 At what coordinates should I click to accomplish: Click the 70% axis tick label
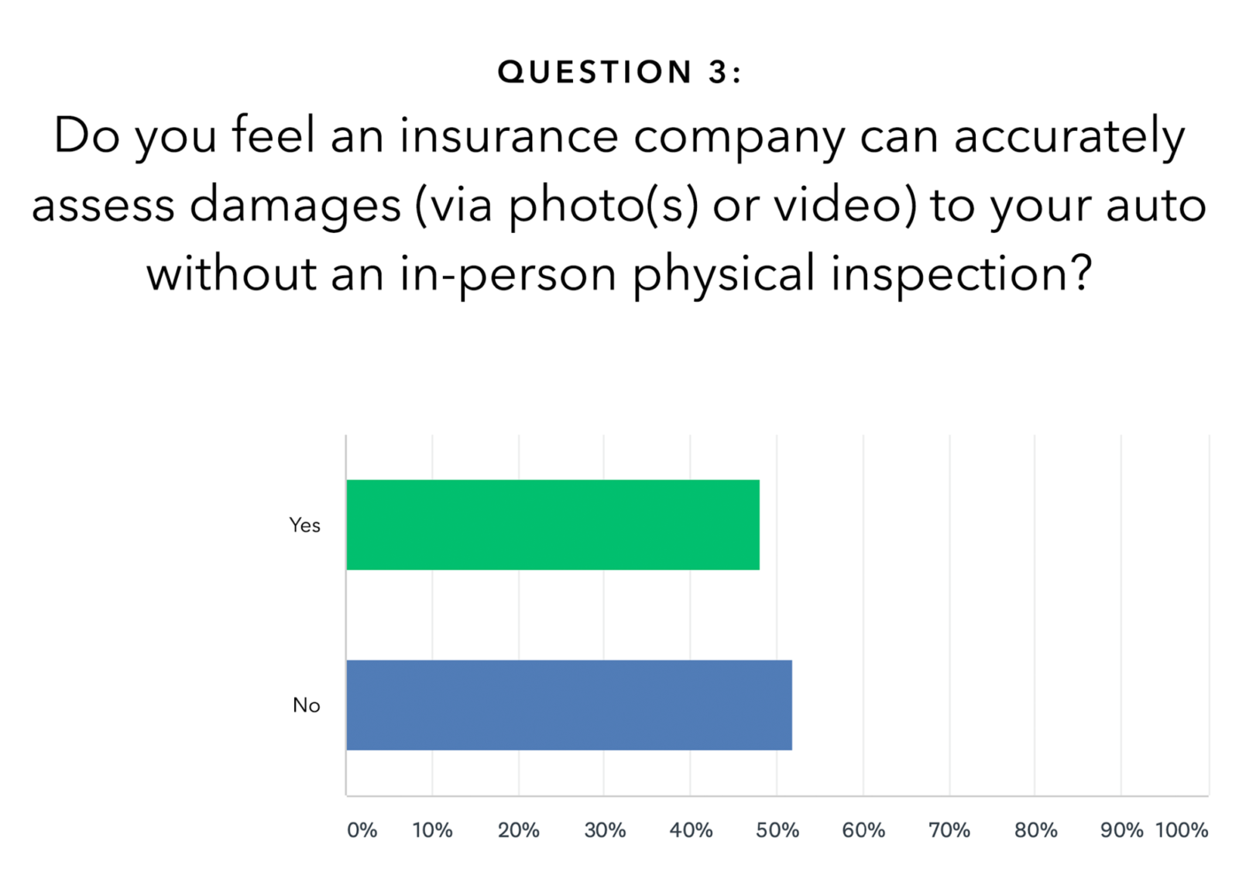(949, 830)
